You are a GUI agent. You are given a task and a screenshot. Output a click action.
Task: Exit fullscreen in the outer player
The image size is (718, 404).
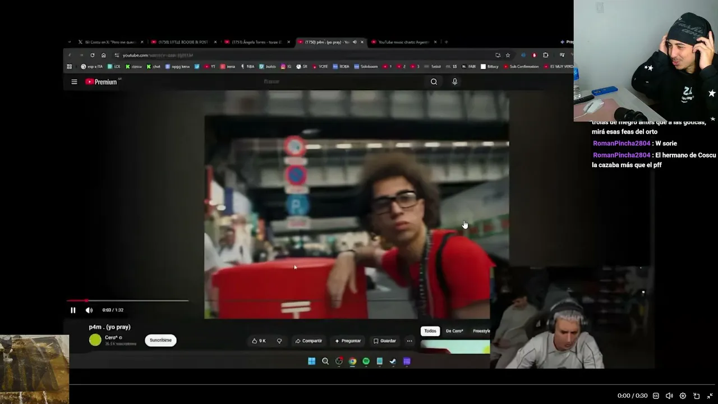click(710, 396)
